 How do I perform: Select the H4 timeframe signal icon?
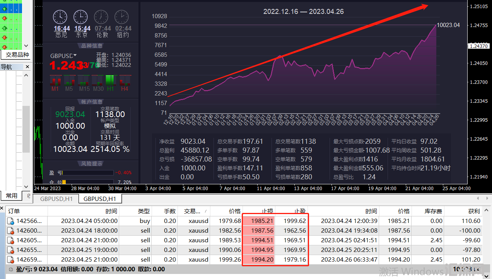click(125, 80)
